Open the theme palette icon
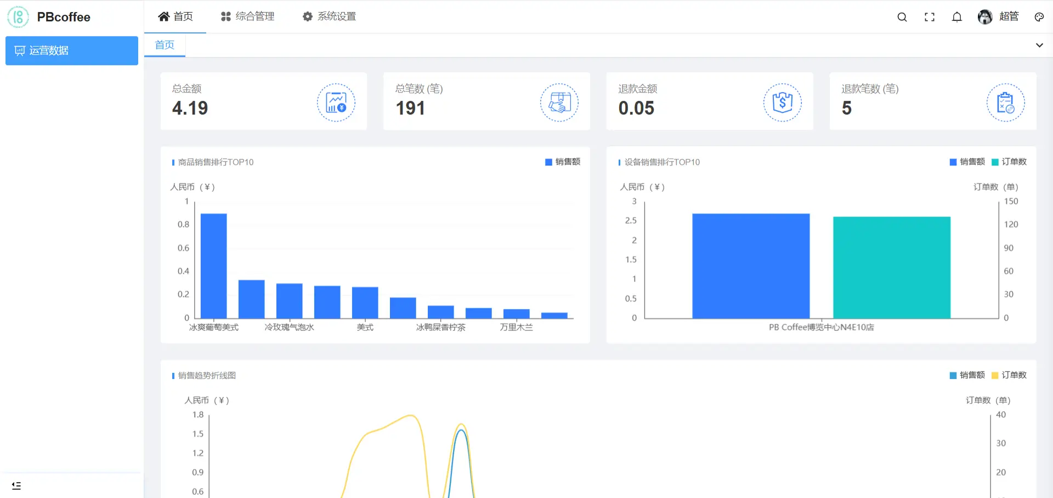The width and height of the screenshot is (1053, 498). pos(1039,17)
